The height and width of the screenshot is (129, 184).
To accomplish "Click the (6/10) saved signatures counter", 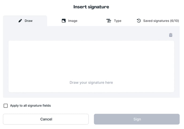I will click(x=174, y=21).
